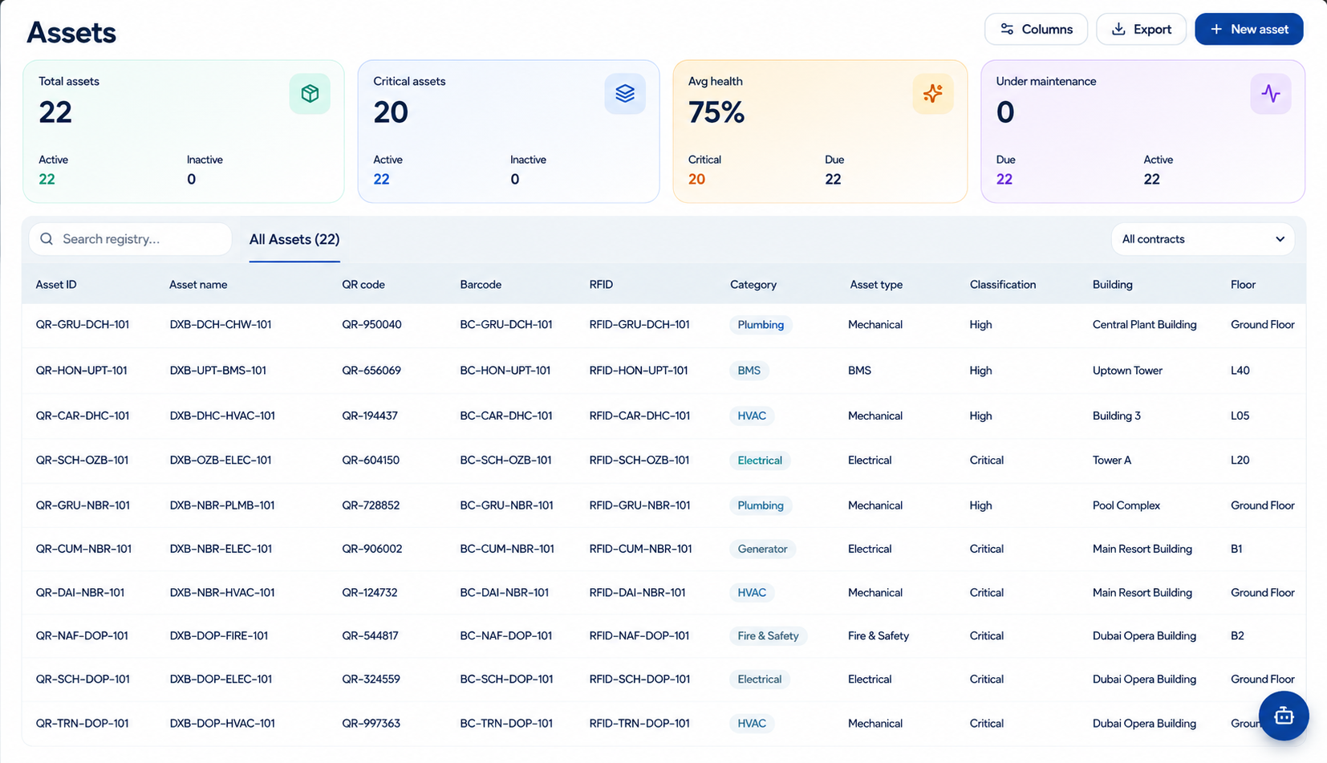Image resolution: width=1327 pixels, height=763 pixels.
Task: Click the Building column header
Action: pyautogui.click(x=1113, y=285)
